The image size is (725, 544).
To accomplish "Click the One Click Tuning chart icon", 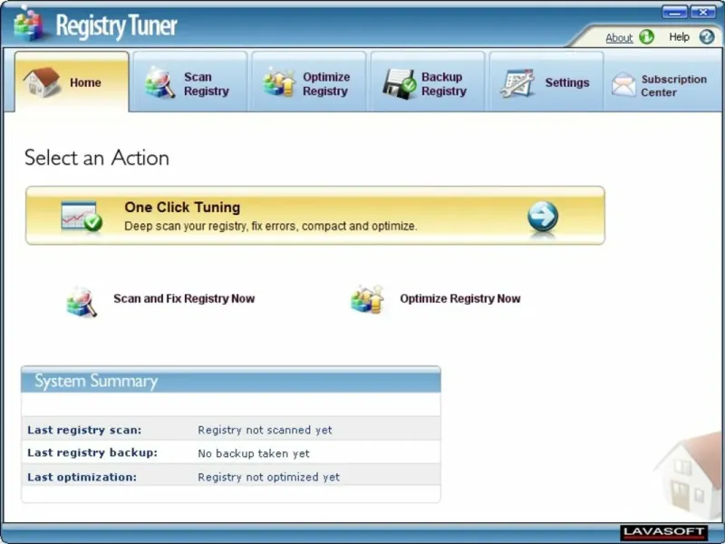I will (x=82, y=216).
